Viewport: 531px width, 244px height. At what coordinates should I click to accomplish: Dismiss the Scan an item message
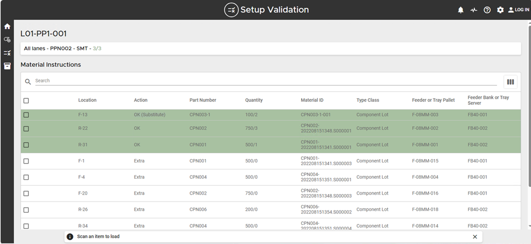475,236
